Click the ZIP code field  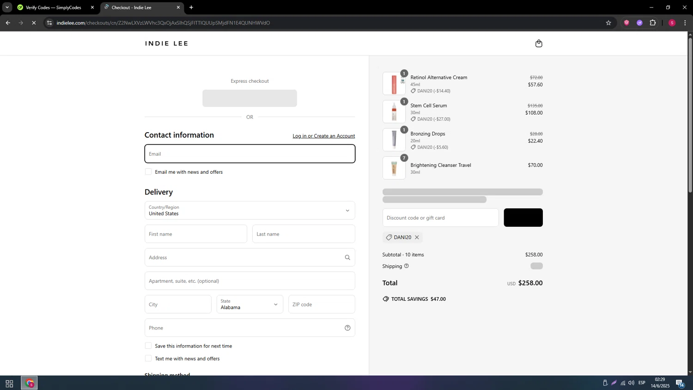(x=322, y=305)
